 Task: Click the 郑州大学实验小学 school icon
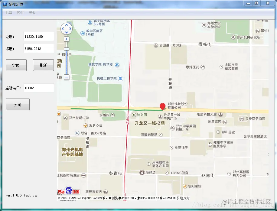click(204, 25)
